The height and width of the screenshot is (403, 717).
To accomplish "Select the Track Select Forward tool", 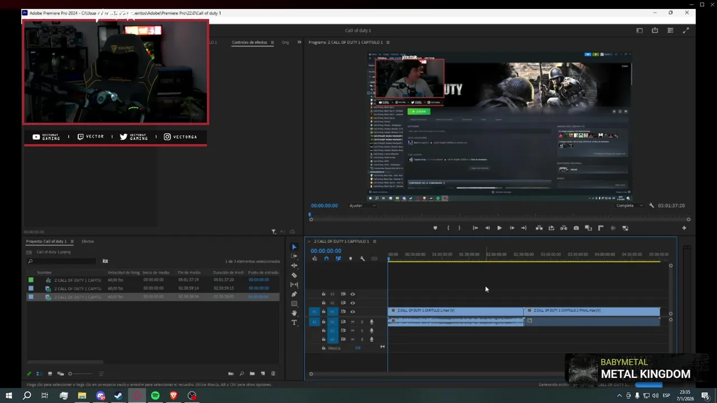I will (x=294, y=256).
